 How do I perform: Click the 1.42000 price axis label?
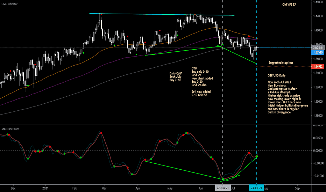tap(318, 16)
